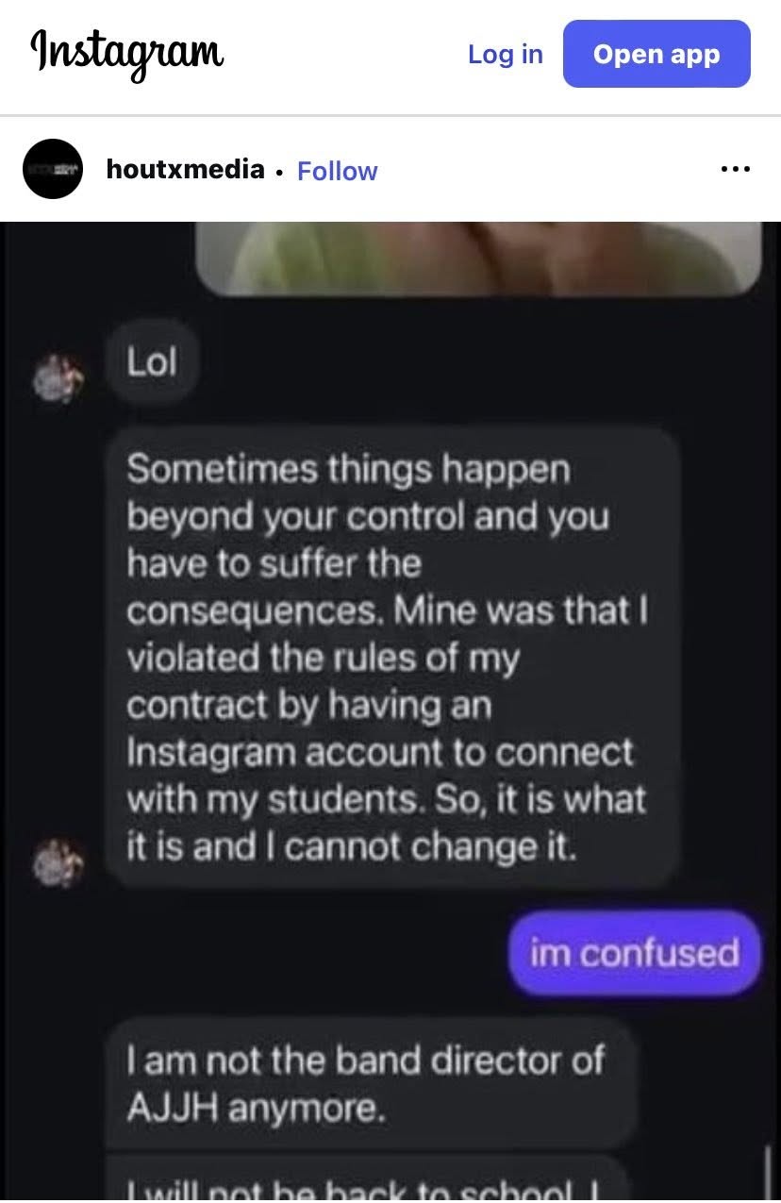Click the AJJH anymore text line
Viewport: 781px width, 1203px height.
(x=256, y=1110)
